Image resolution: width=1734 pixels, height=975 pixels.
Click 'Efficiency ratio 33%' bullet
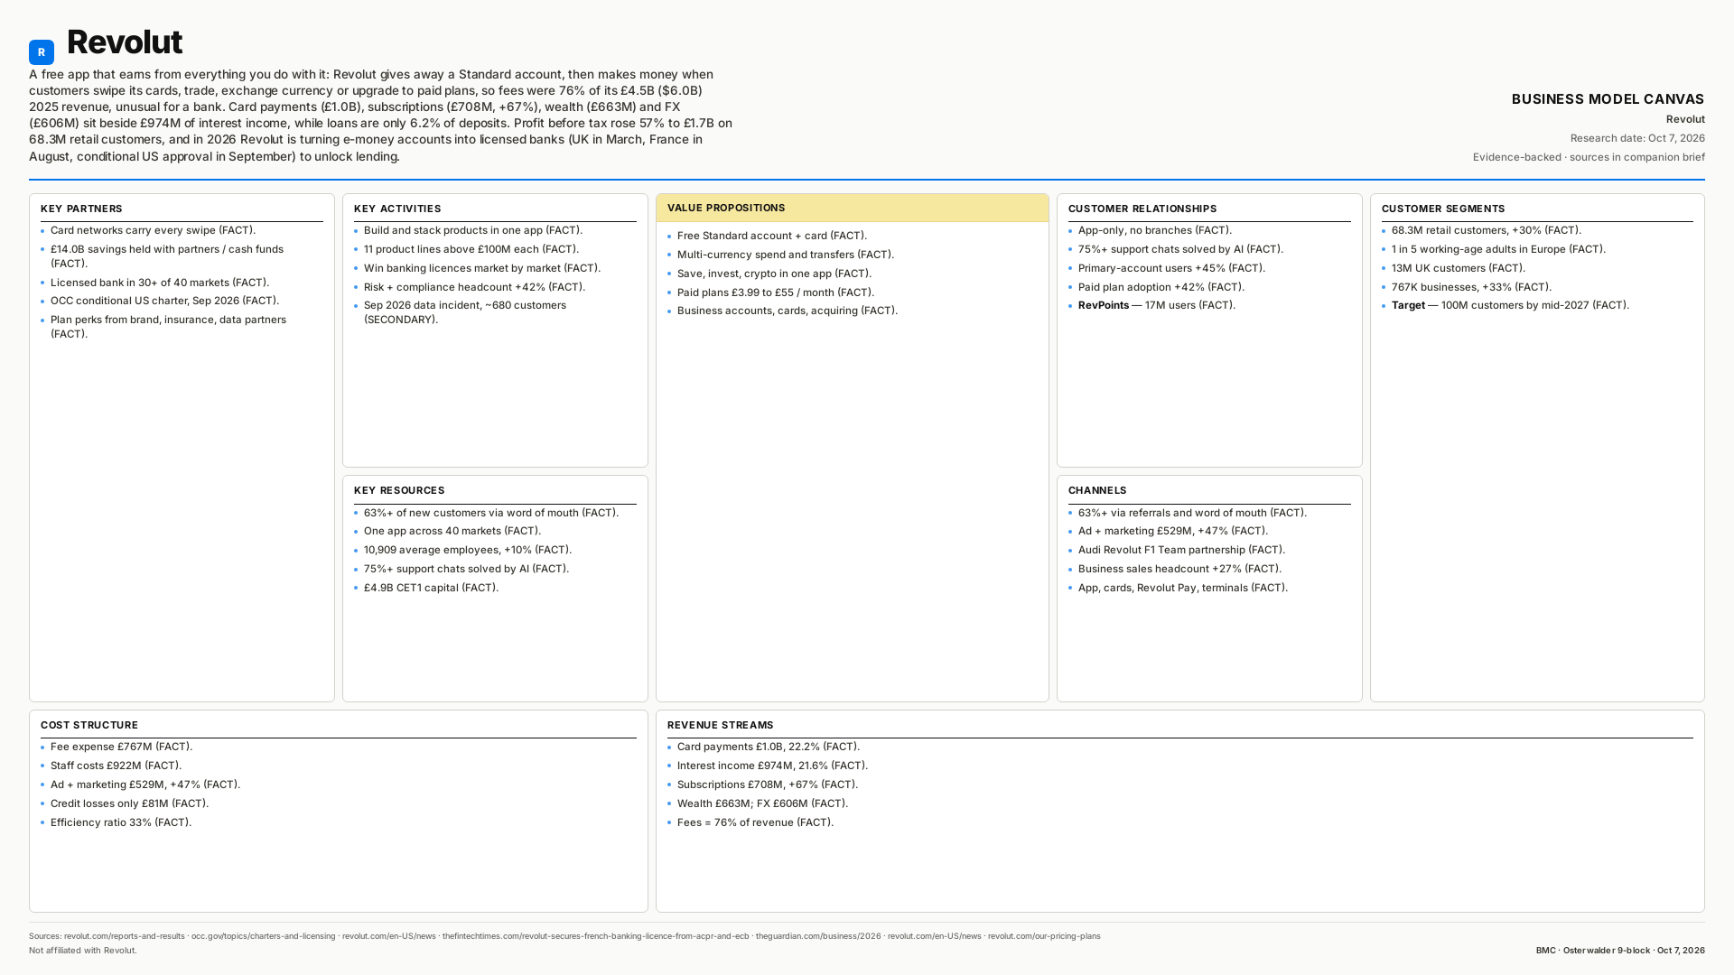click(121, 822)
